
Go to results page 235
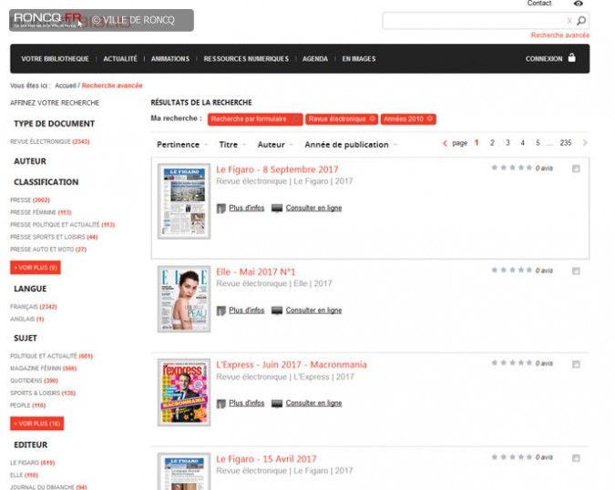coord(566,143)
